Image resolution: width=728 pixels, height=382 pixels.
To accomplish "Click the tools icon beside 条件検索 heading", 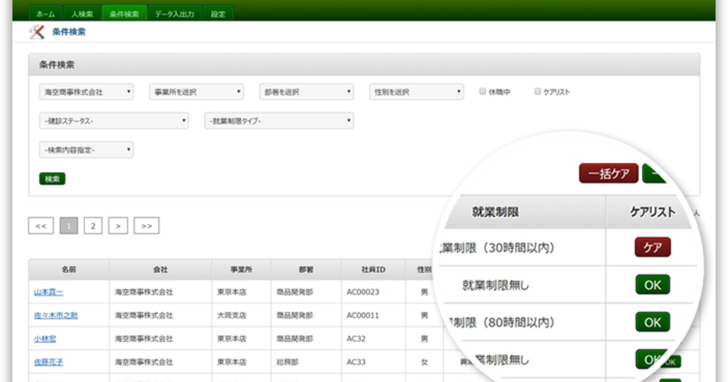I will [37, 32].
